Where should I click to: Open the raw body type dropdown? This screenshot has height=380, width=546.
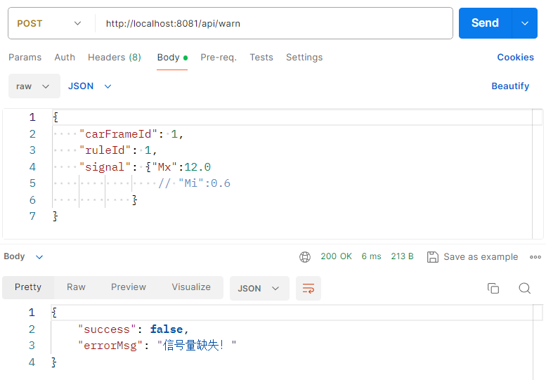point(34,86)
